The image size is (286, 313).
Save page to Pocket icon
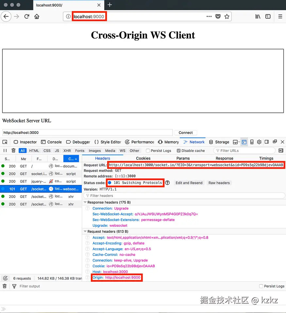[218, 16]
